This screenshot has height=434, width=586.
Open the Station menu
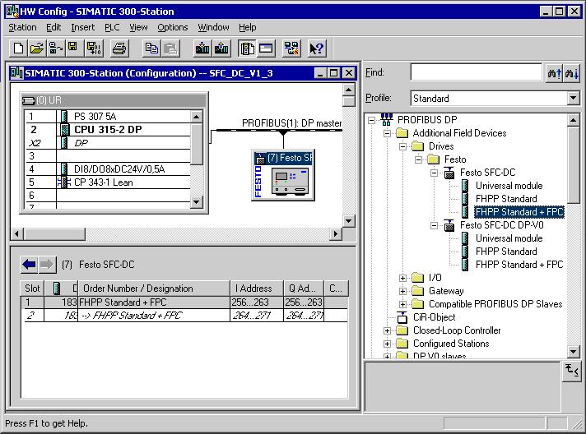[x=22, y=28]
